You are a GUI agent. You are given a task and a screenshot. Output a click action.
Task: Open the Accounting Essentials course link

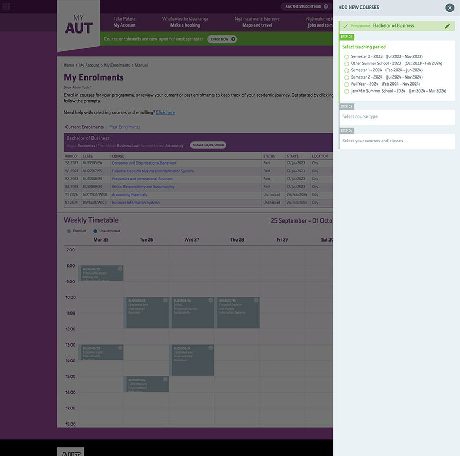129,195
